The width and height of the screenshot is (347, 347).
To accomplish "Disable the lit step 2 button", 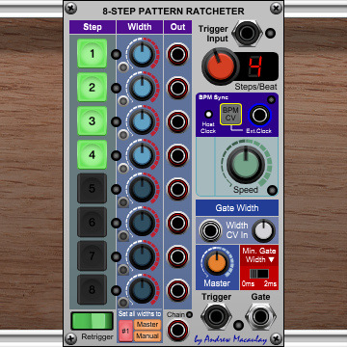I will click(x=92, y=87).
